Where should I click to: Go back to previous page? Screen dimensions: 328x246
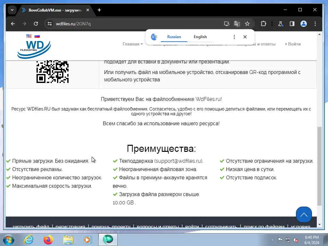(x=13, y=24)
